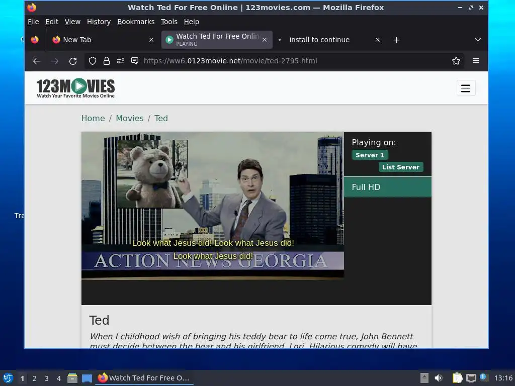Expand the list all tabs chevron
Image resolution: width=515 pixels, height=386 pixels.
(x=478, y=40)
